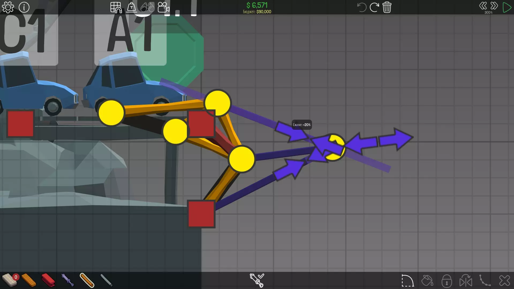Open the hydraulics phase controller

tap(257, 280)
